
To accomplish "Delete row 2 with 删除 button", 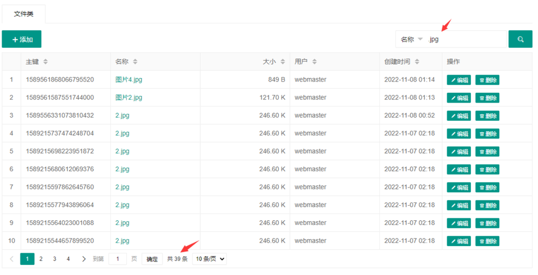I will [487, 98].
